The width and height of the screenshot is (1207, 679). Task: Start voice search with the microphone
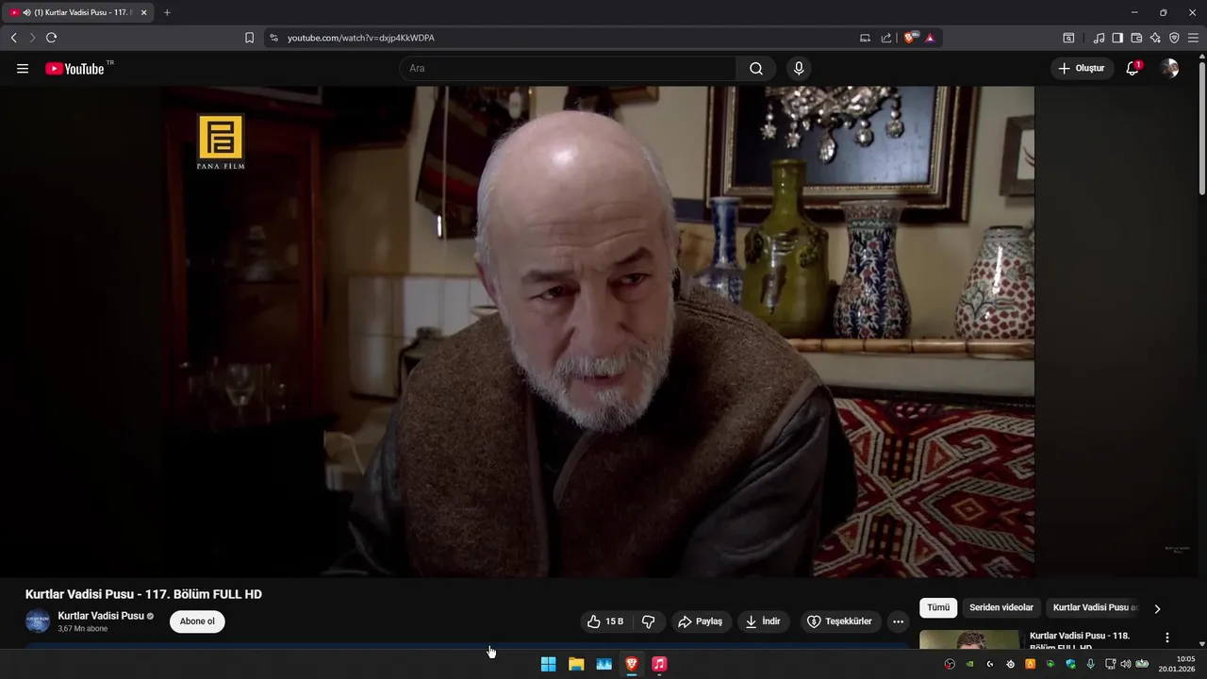point(799,69)
